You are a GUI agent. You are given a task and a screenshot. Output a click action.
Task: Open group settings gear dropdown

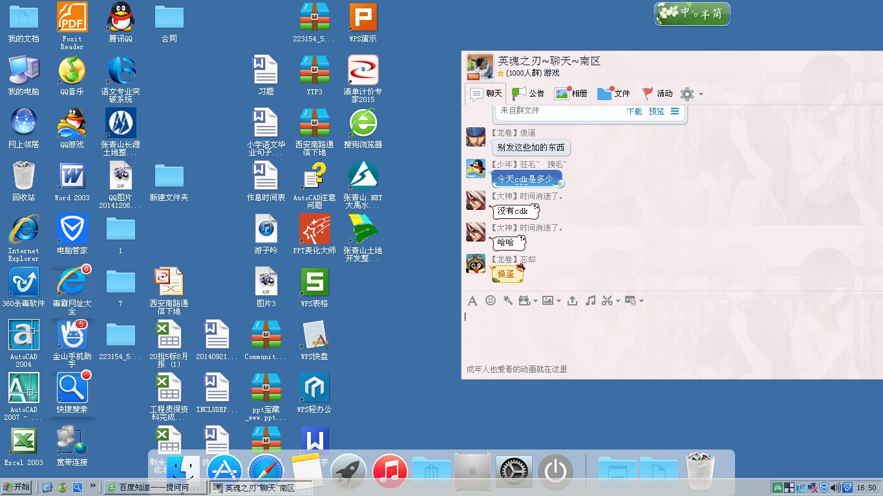[691, 94]
